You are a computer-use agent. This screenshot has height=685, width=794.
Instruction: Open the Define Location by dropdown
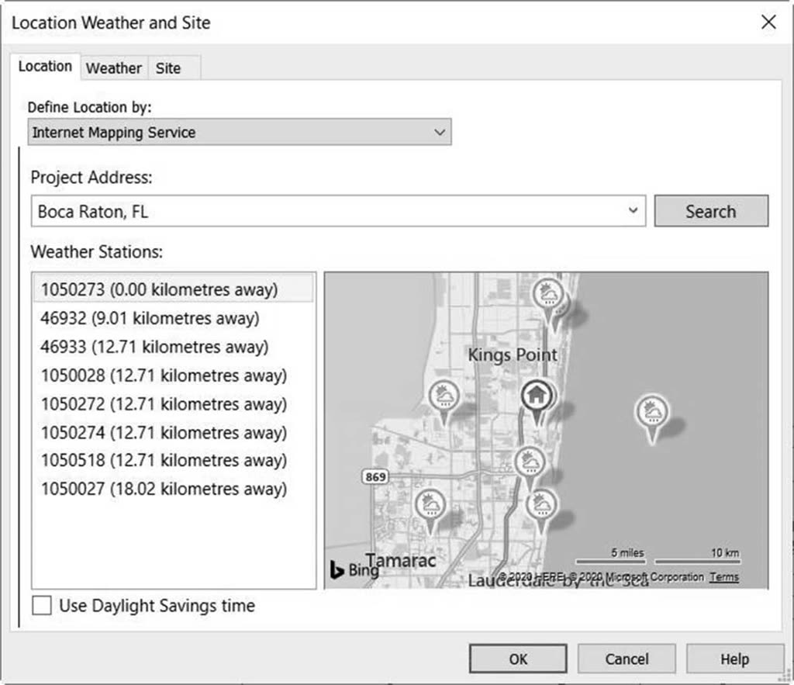pos(240,132)
